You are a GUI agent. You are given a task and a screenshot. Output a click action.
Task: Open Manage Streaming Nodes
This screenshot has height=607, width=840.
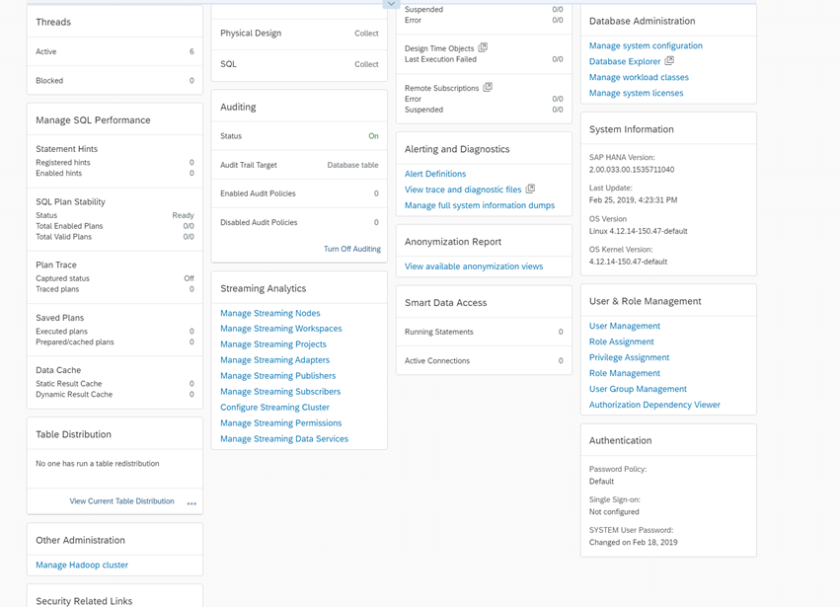270,313
